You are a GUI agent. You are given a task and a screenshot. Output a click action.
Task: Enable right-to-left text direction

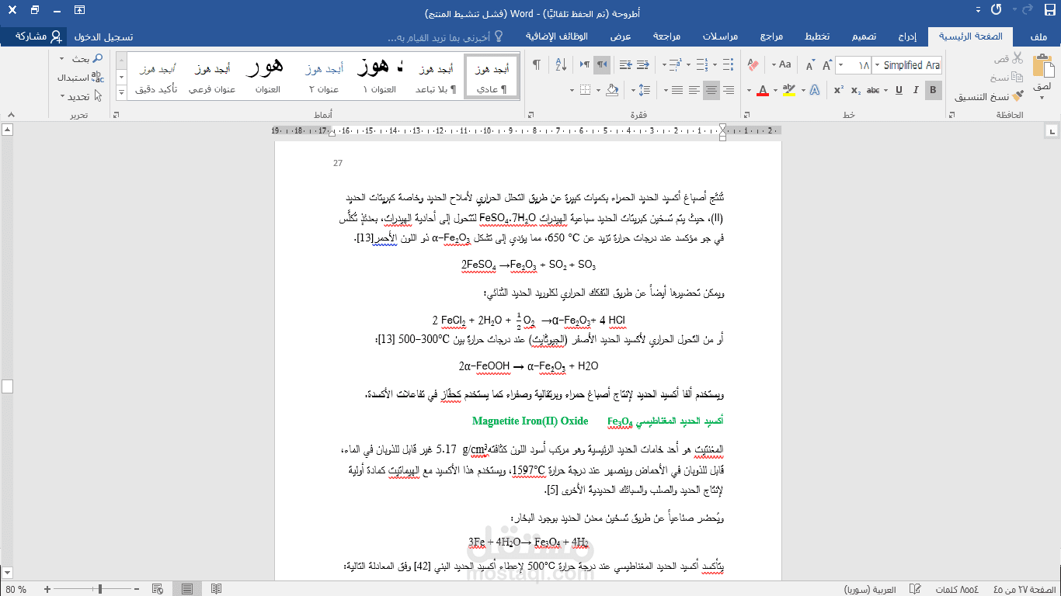click(x=602, y=64)
